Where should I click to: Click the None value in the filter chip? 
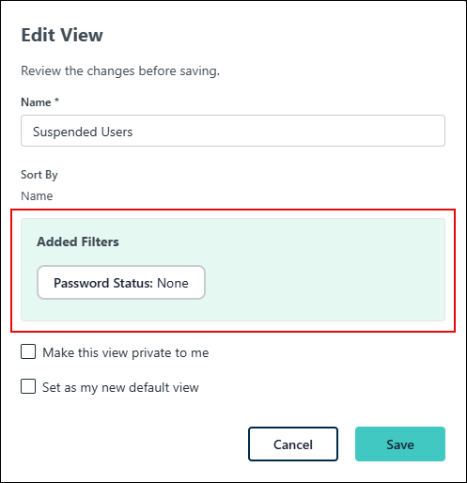pos(173,283)
